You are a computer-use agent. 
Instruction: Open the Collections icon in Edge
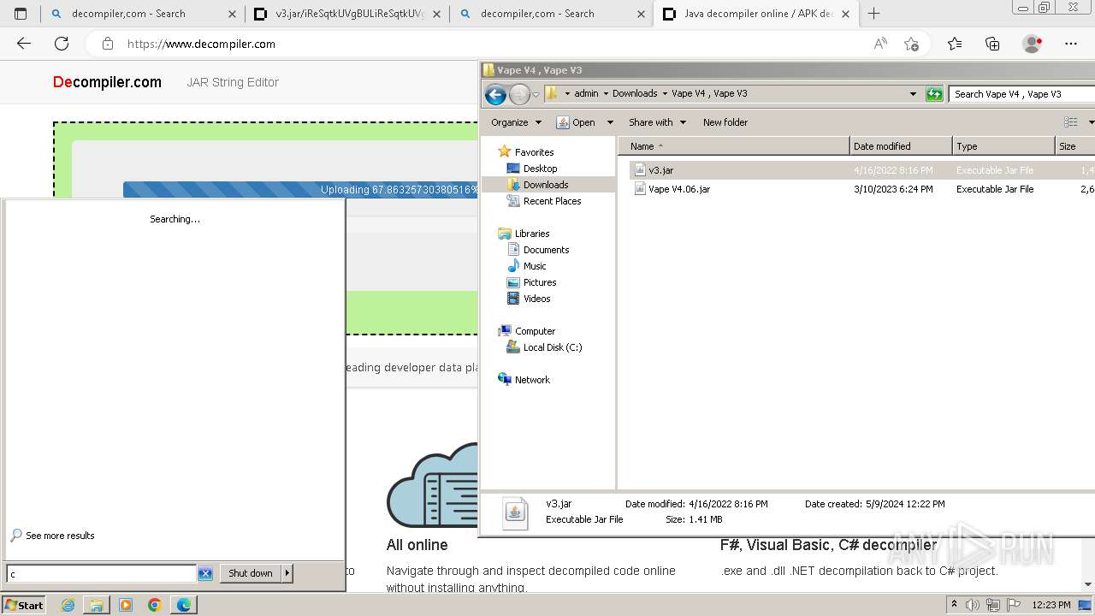click(992, 44)
